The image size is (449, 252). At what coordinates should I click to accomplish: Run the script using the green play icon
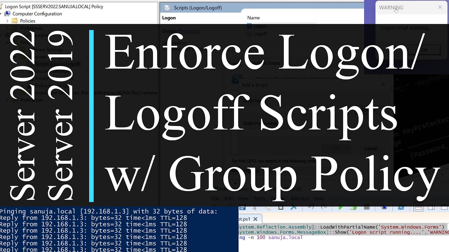[x=340, y=207]
